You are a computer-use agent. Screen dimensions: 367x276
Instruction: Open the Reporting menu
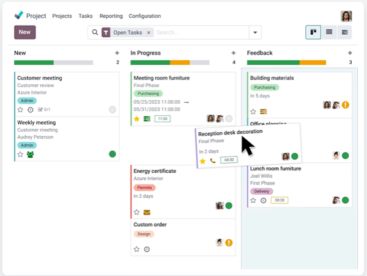click(111, 16)
